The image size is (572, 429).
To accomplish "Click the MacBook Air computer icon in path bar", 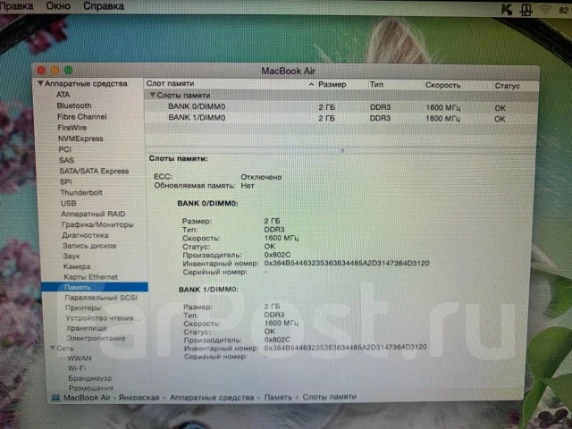I will (55, 397).
